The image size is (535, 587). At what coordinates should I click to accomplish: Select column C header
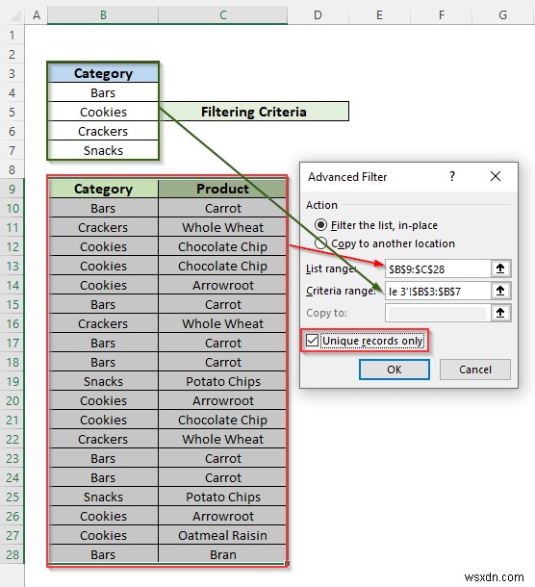click(x=223, y=15)
